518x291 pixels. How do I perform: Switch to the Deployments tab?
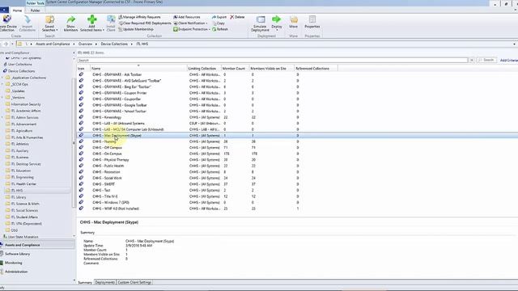point(104,282)
